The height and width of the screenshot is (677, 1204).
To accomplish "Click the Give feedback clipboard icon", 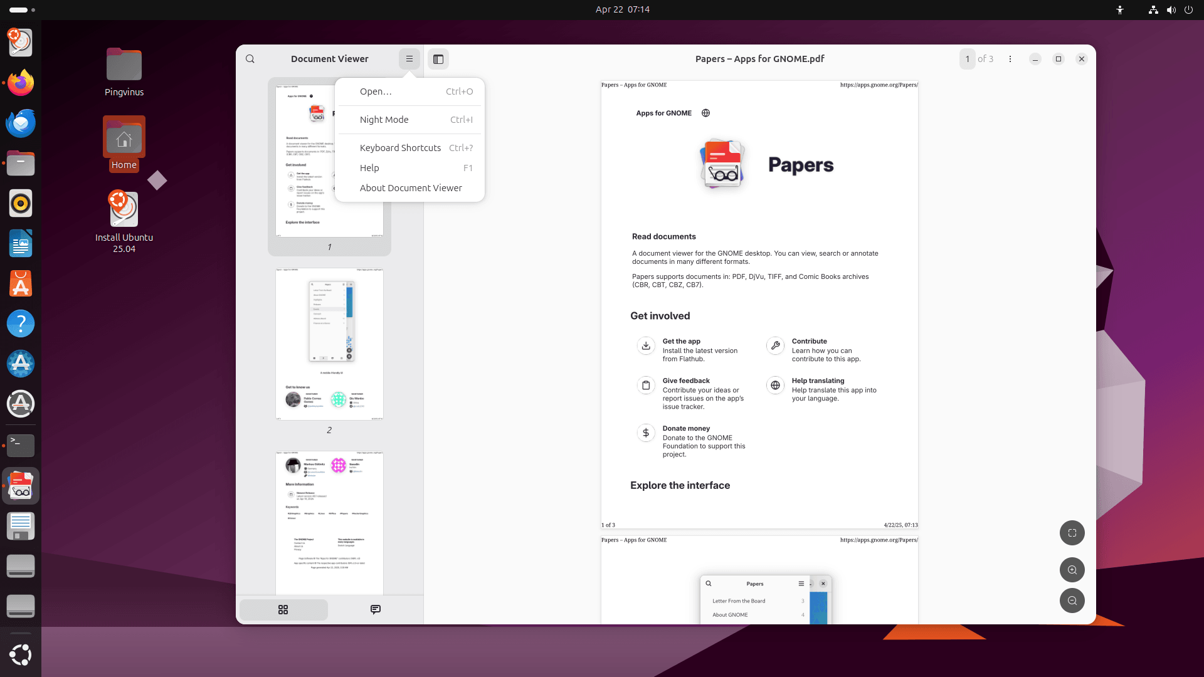I will (x=646, y=385).
